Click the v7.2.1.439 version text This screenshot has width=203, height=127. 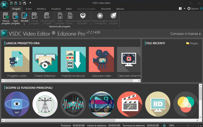[x=93, y=32]
